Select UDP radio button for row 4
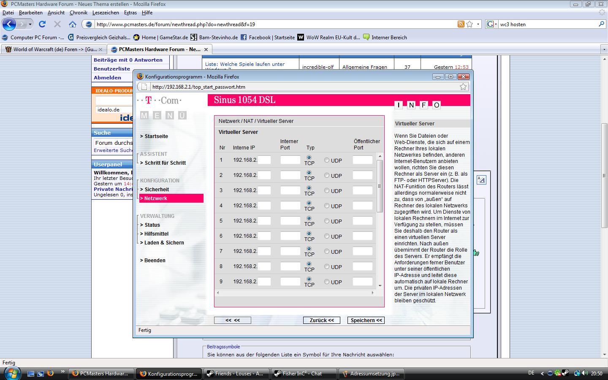 (327, 206)
